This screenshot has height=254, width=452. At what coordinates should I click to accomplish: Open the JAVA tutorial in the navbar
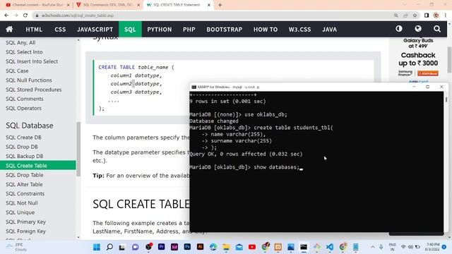[x=329, y=30]
